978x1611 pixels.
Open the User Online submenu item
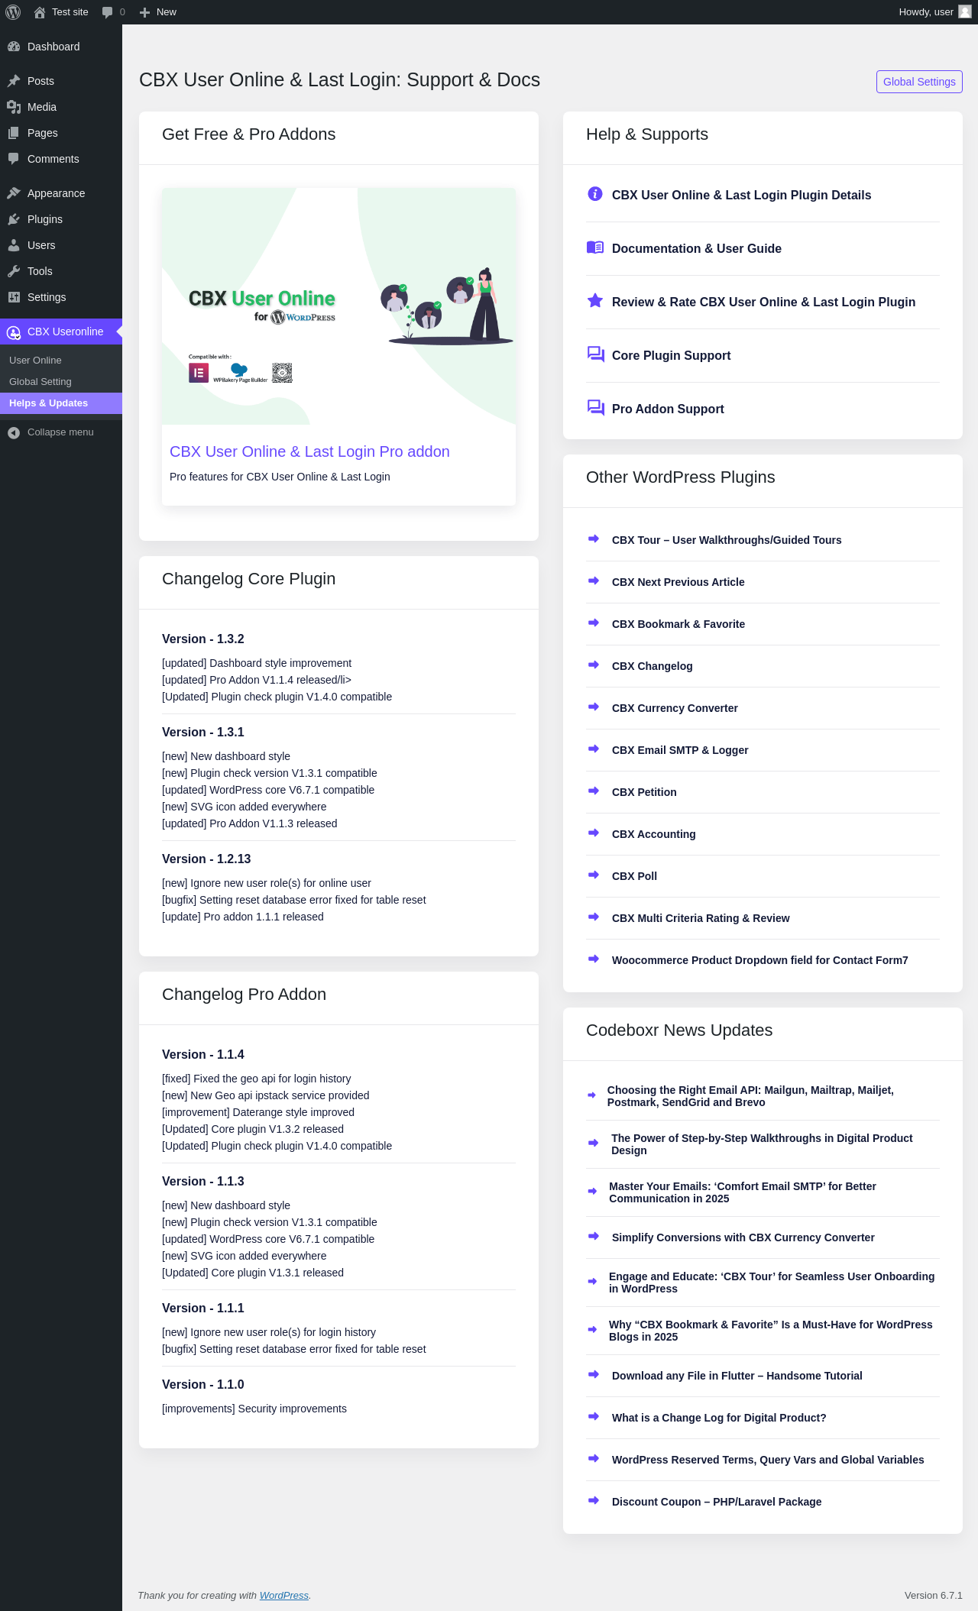(61, 361)
